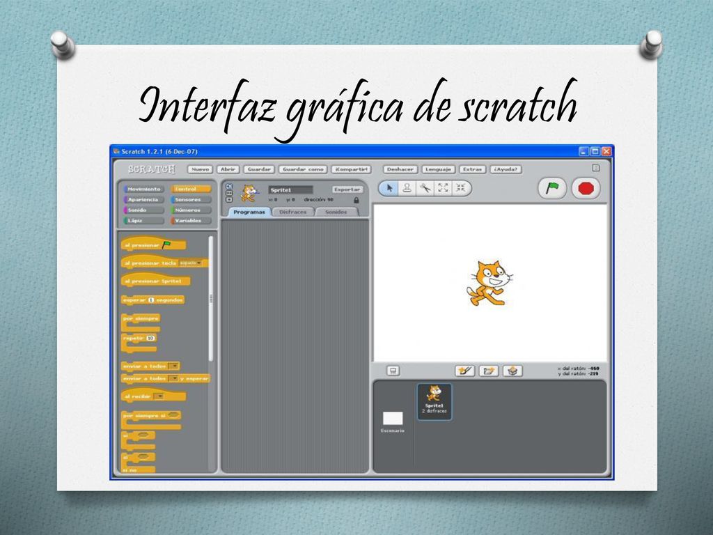Open the project notes icon
713x535 pixels.
[596, 168]
